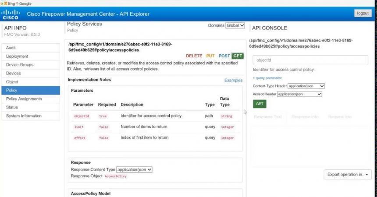Image resolution: width=377 pixels, height=197 pixels.
Task: Open the Audit API section
Action: [x=31, y=48]
